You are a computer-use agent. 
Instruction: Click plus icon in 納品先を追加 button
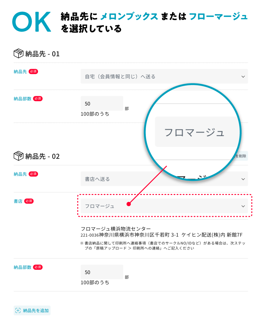tap(18, 310)
